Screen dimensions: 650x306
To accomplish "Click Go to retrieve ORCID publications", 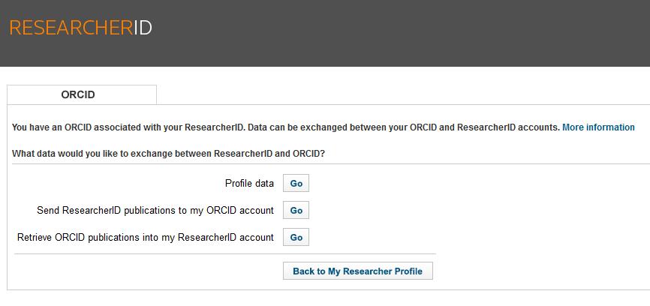I will (296, 237).
